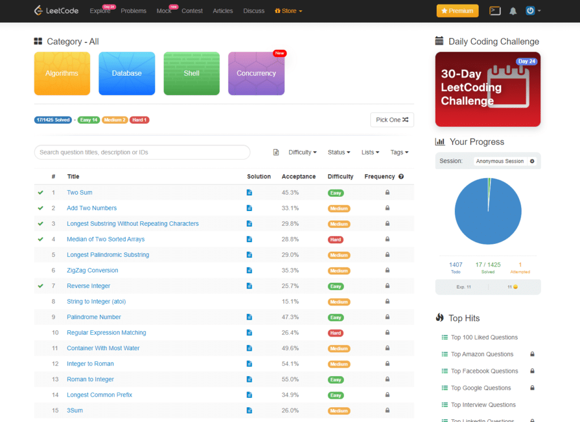Click the Frequency help question mark
This screenshot has height=422, width=580.
[x=401, y=176]
